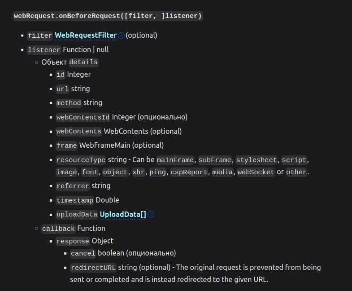Click the redirectURL property label

click(x=93, y=268)
